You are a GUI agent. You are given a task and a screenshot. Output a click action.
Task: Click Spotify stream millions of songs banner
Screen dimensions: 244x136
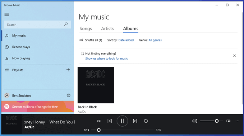(38, 107)
